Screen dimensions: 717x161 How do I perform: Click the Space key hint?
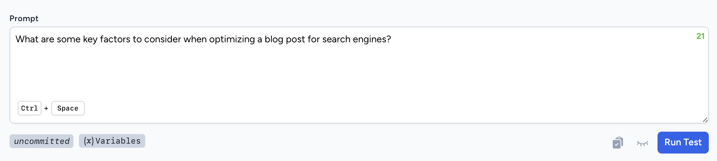click(68, 108)
